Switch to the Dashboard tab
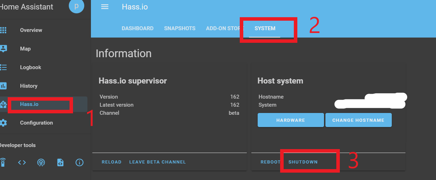 [x=138, y=28]
